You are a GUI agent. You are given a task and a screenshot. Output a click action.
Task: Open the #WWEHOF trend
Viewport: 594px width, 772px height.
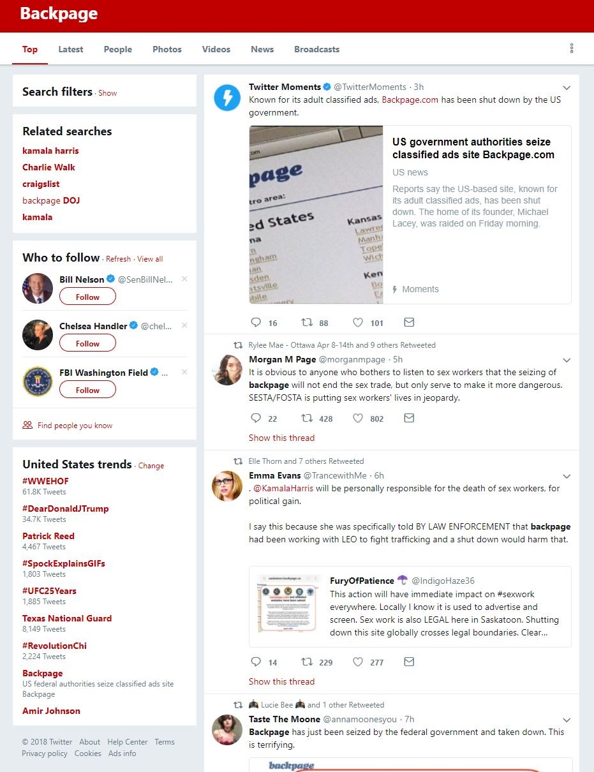pos(45,481)
